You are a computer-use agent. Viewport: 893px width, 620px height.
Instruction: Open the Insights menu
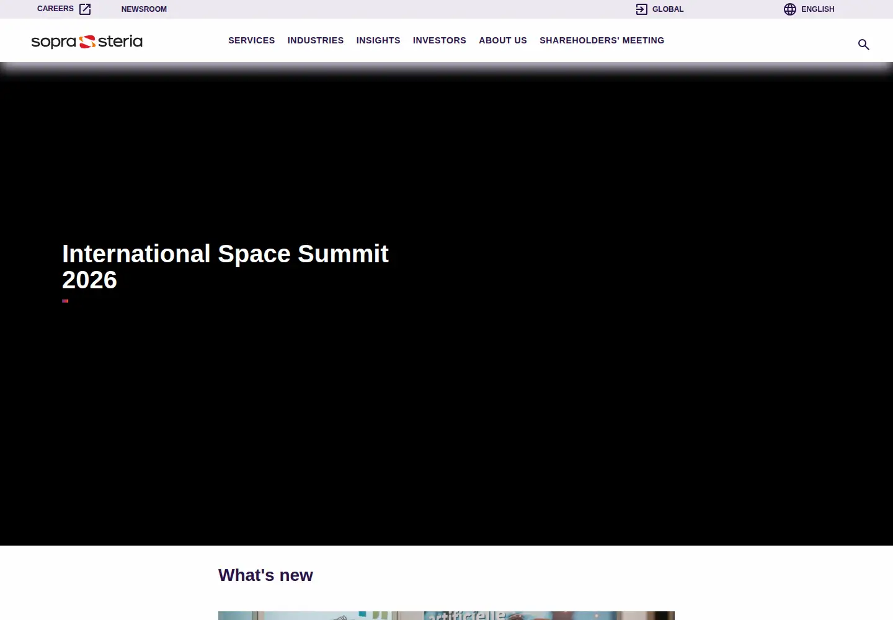point(378,40)
